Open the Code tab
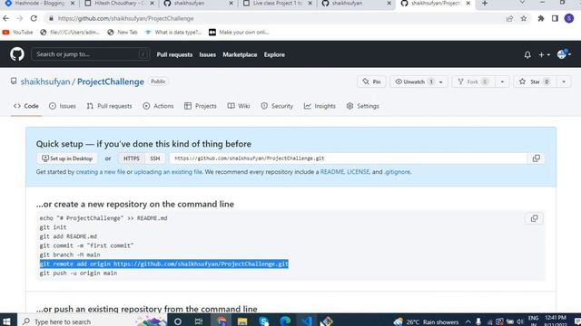The height and width of the screenshot is (326, 581). pyautogui.click(x=26, y=106)
